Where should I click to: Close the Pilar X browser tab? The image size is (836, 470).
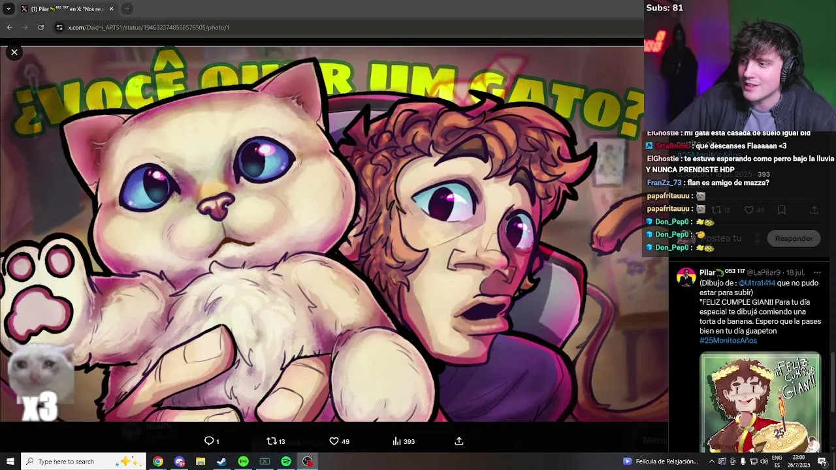[x=111, y=8]
